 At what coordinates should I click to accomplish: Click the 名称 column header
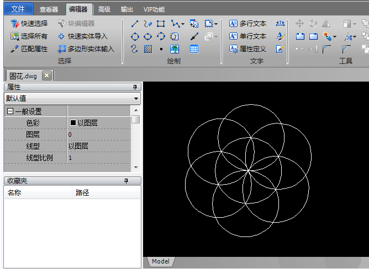coord(38,192)
